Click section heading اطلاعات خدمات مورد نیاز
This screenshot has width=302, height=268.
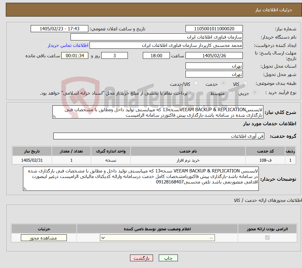click(270, 124)
